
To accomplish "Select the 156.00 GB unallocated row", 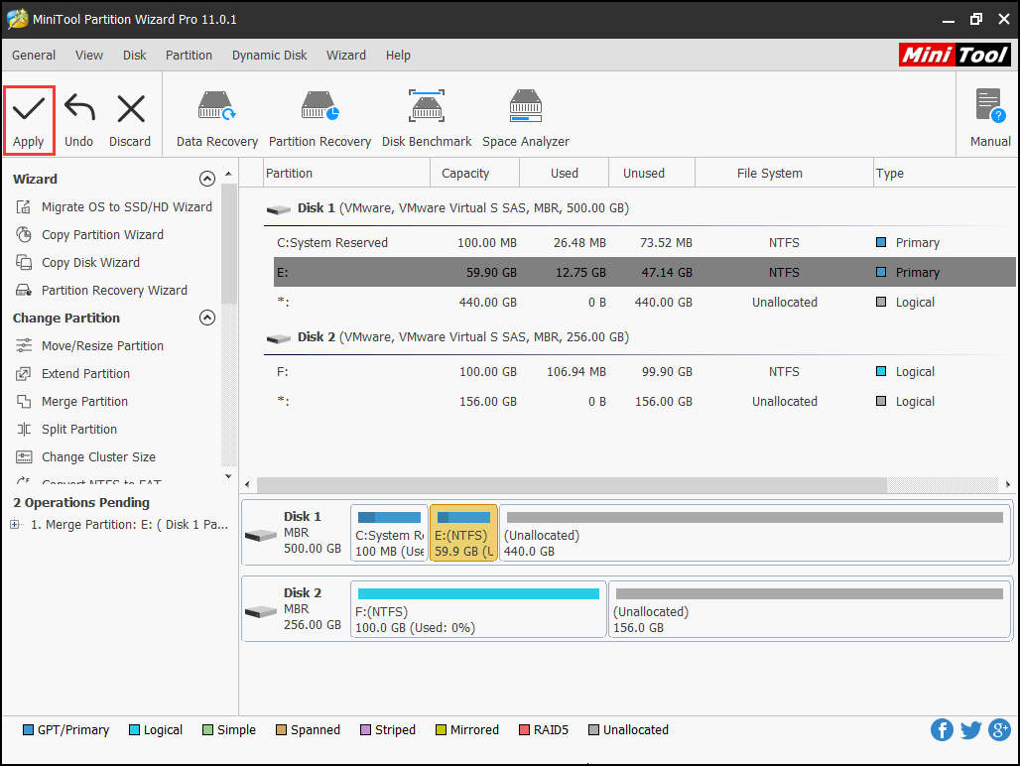I will tap(645, 401).
